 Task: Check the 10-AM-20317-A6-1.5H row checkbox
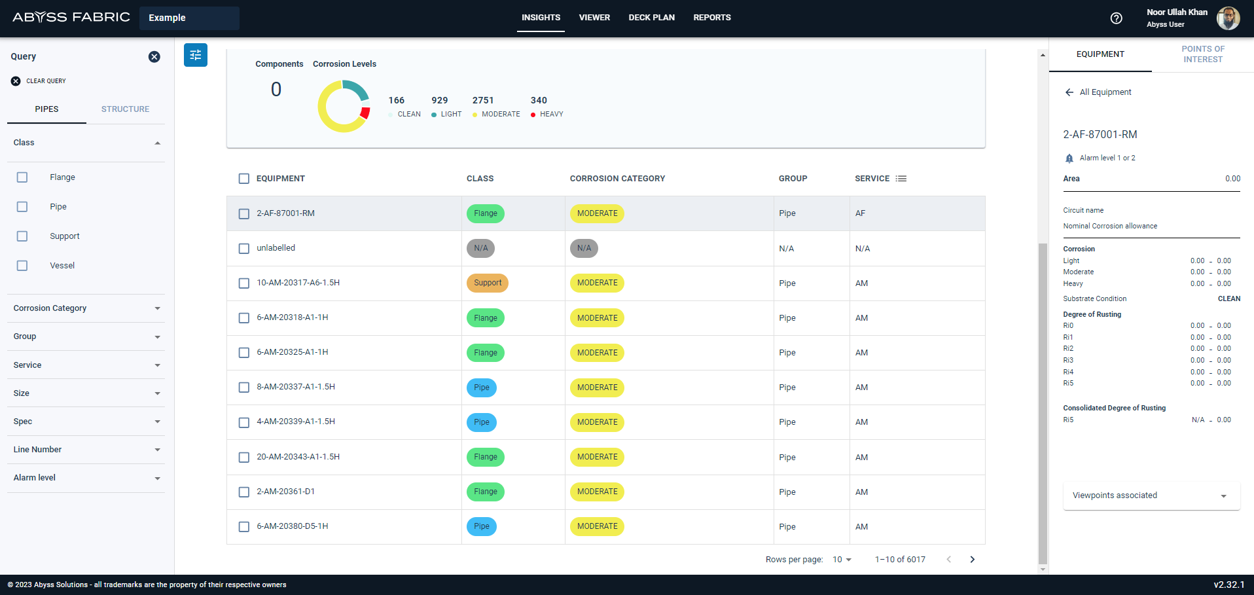pos(244,283)
